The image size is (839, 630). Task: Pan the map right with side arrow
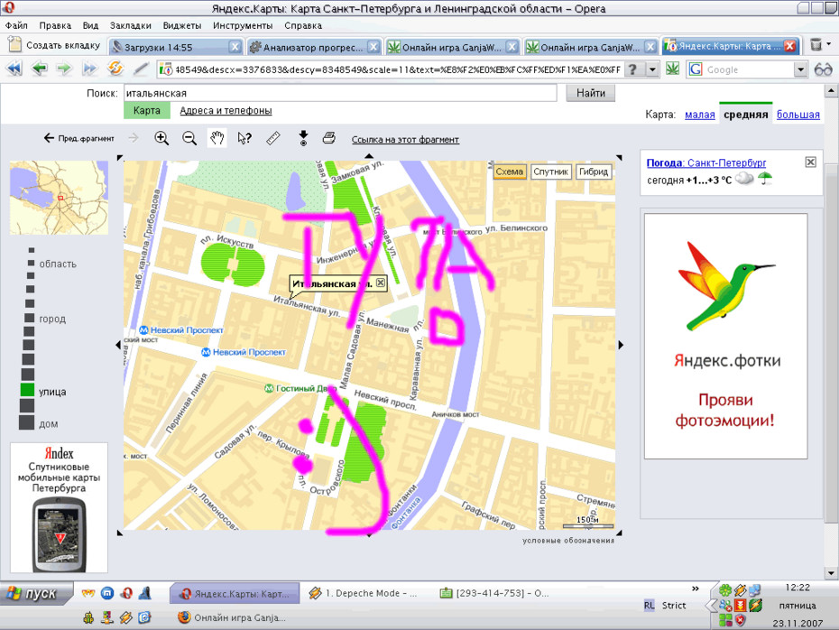pos(621,345)
